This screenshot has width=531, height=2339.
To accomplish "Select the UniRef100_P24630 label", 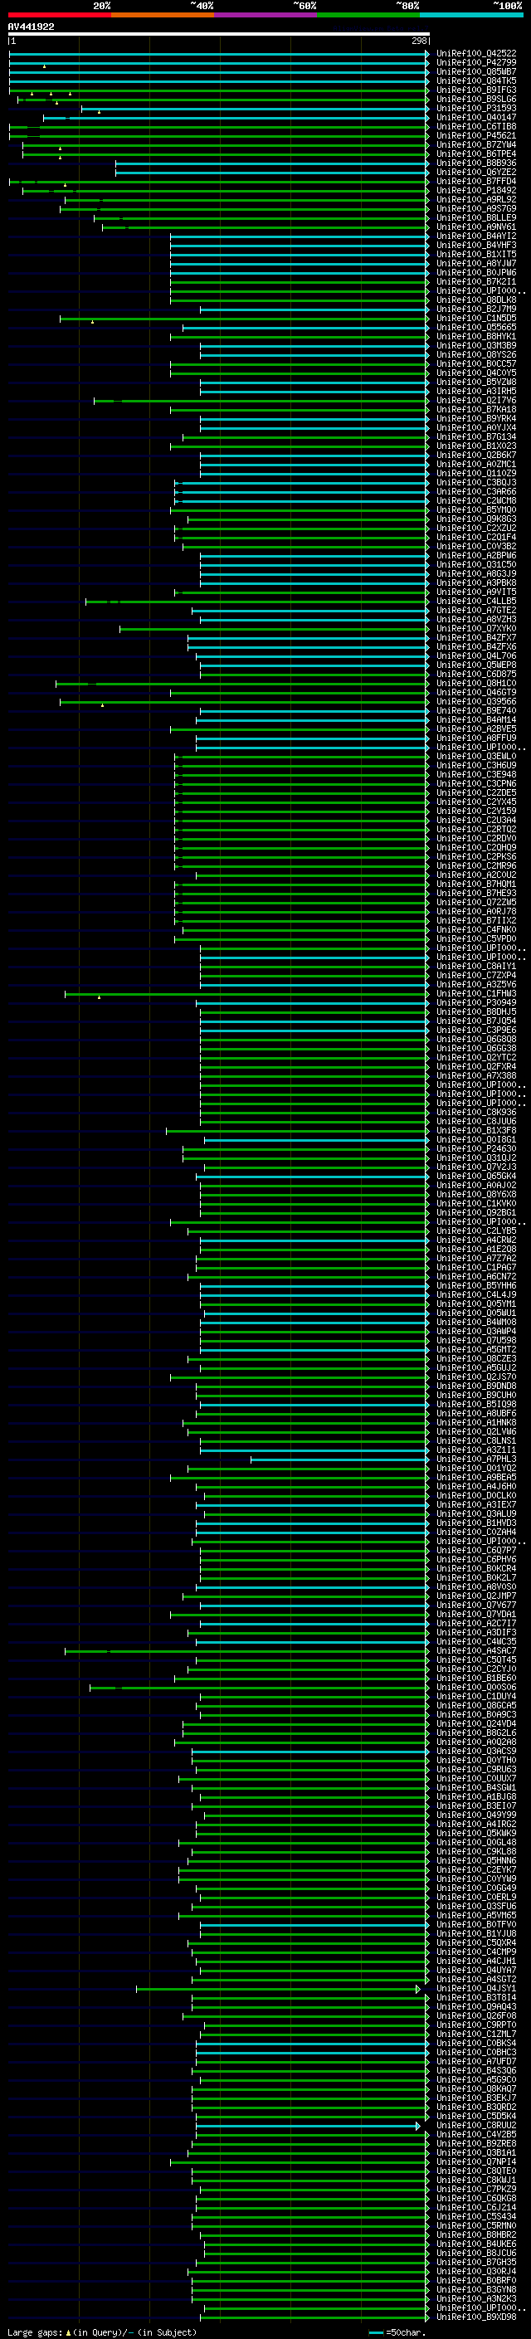I will [x=475, y=1148].
